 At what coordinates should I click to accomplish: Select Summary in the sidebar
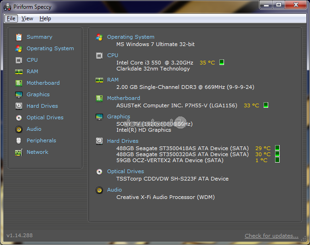[40, 37]
